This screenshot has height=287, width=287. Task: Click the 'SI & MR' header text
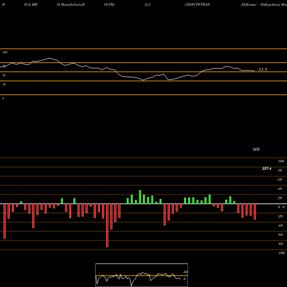30,5
